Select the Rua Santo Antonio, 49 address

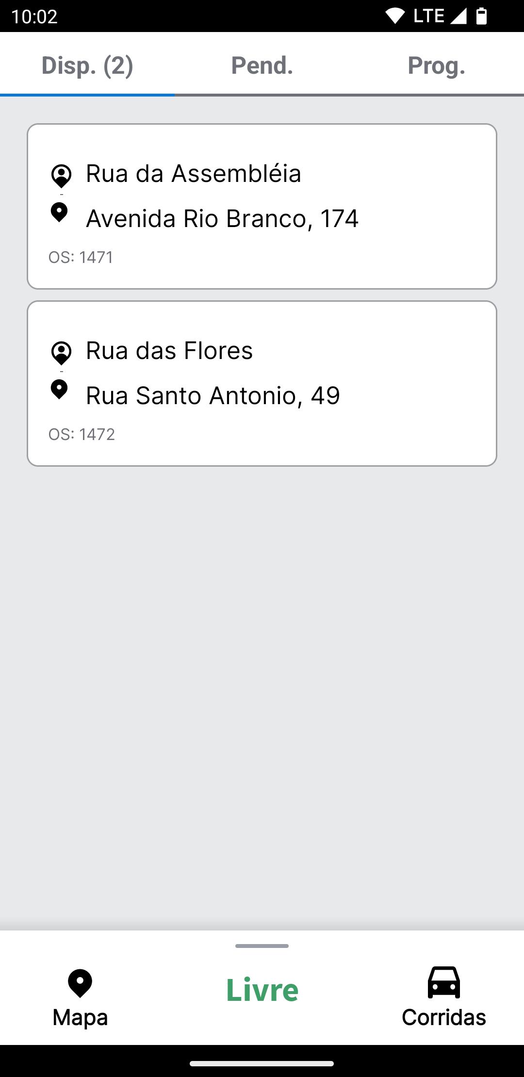tap(213, 395)
